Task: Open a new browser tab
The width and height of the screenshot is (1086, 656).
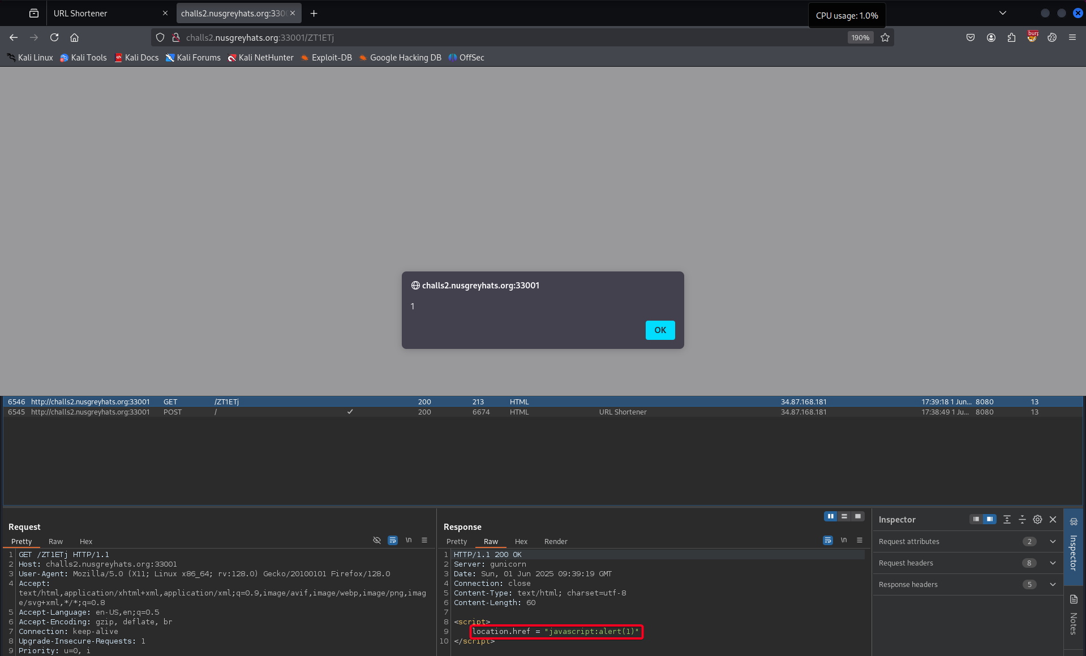Action: [x=314, y=13]
